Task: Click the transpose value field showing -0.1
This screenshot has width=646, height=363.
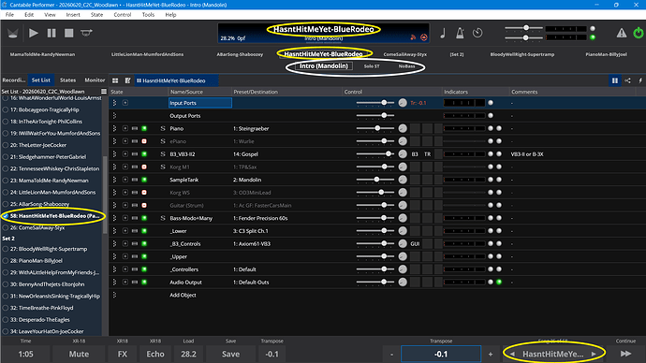Action: (x=441, y=354)
